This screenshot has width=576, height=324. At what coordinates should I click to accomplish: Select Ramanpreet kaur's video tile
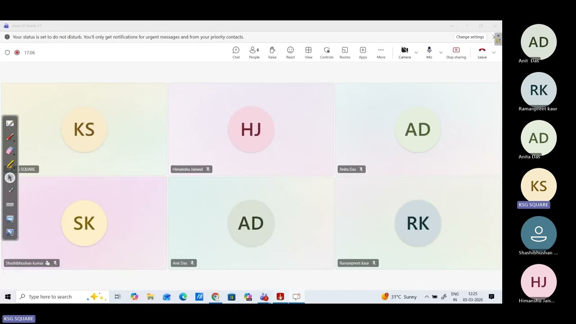418,223
